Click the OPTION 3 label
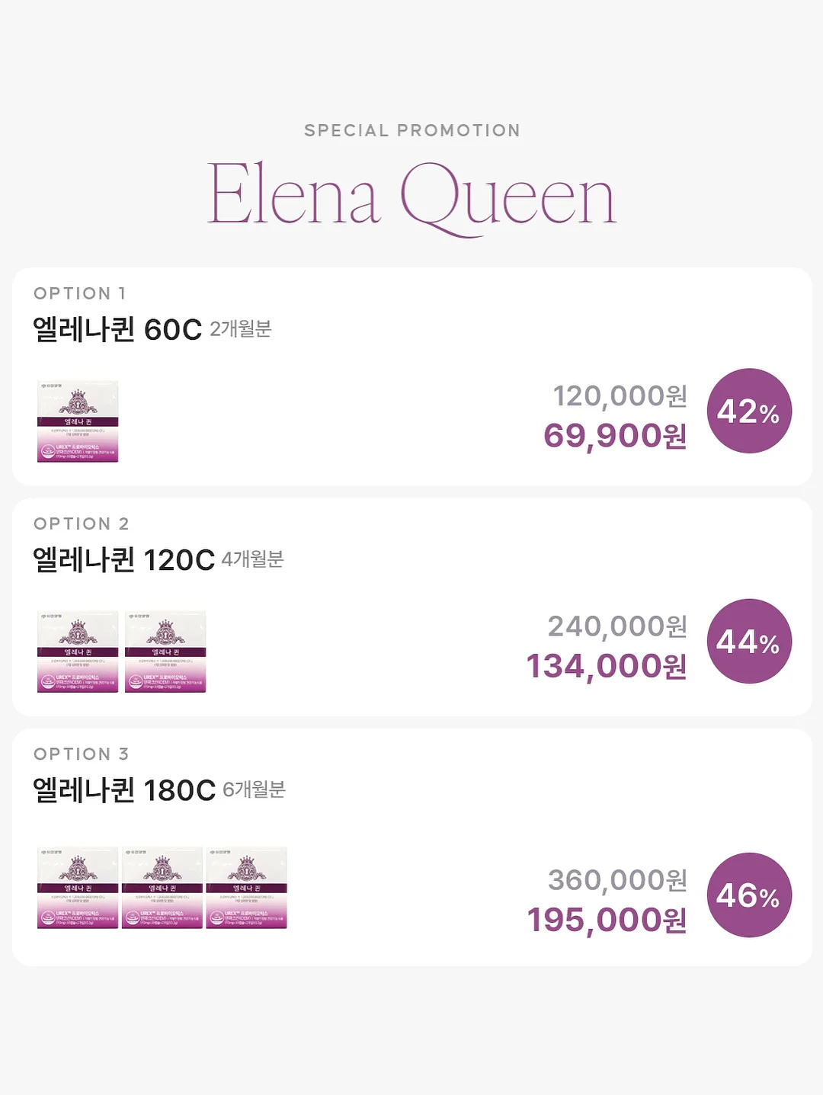823x1095 pixels. click(82, 754)
